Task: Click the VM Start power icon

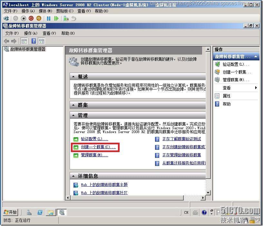Action: pos(15,18)
